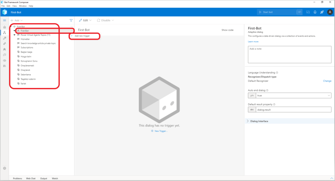Switch to the Problems tab
The image size is (335, 181).
[x=17, y=178]
